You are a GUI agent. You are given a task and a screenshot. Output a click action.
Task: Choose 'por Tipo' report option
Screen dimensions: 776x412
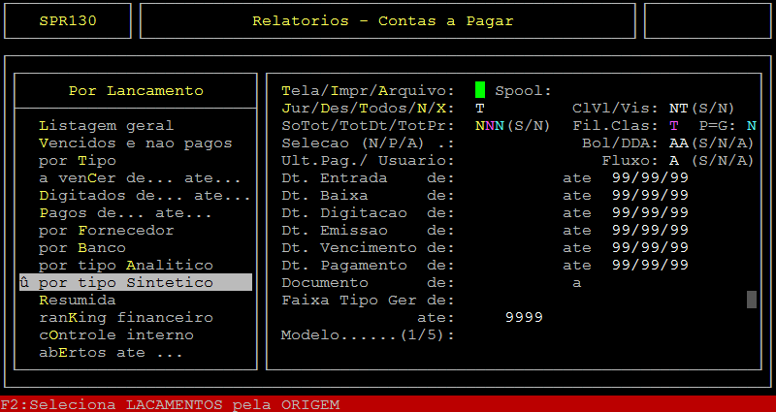pyautogui.click(x=78, y=160)
